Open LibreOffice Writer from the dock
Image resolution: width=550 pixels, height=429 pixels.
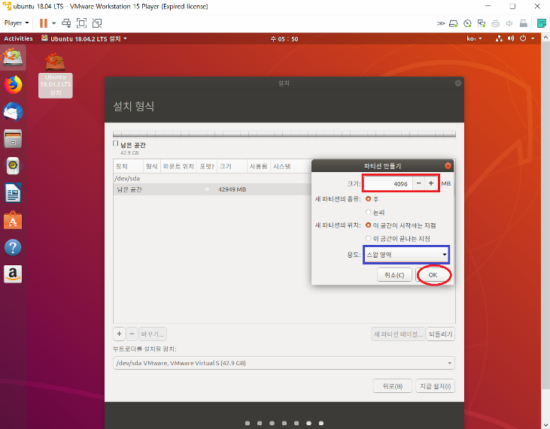pyautogui.click(x=13, y=193)
